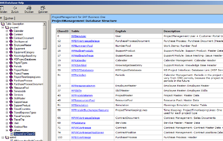
Task: Open the MPBenutzer table link
Action: point(79,36)
